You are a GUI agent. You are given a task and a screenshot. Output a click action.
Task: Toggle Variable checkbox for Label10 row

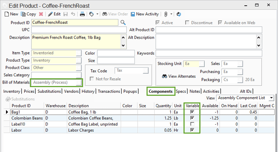192,124
